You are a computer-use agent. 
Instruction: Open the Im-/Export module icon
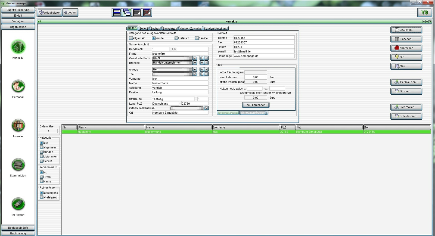18,204
